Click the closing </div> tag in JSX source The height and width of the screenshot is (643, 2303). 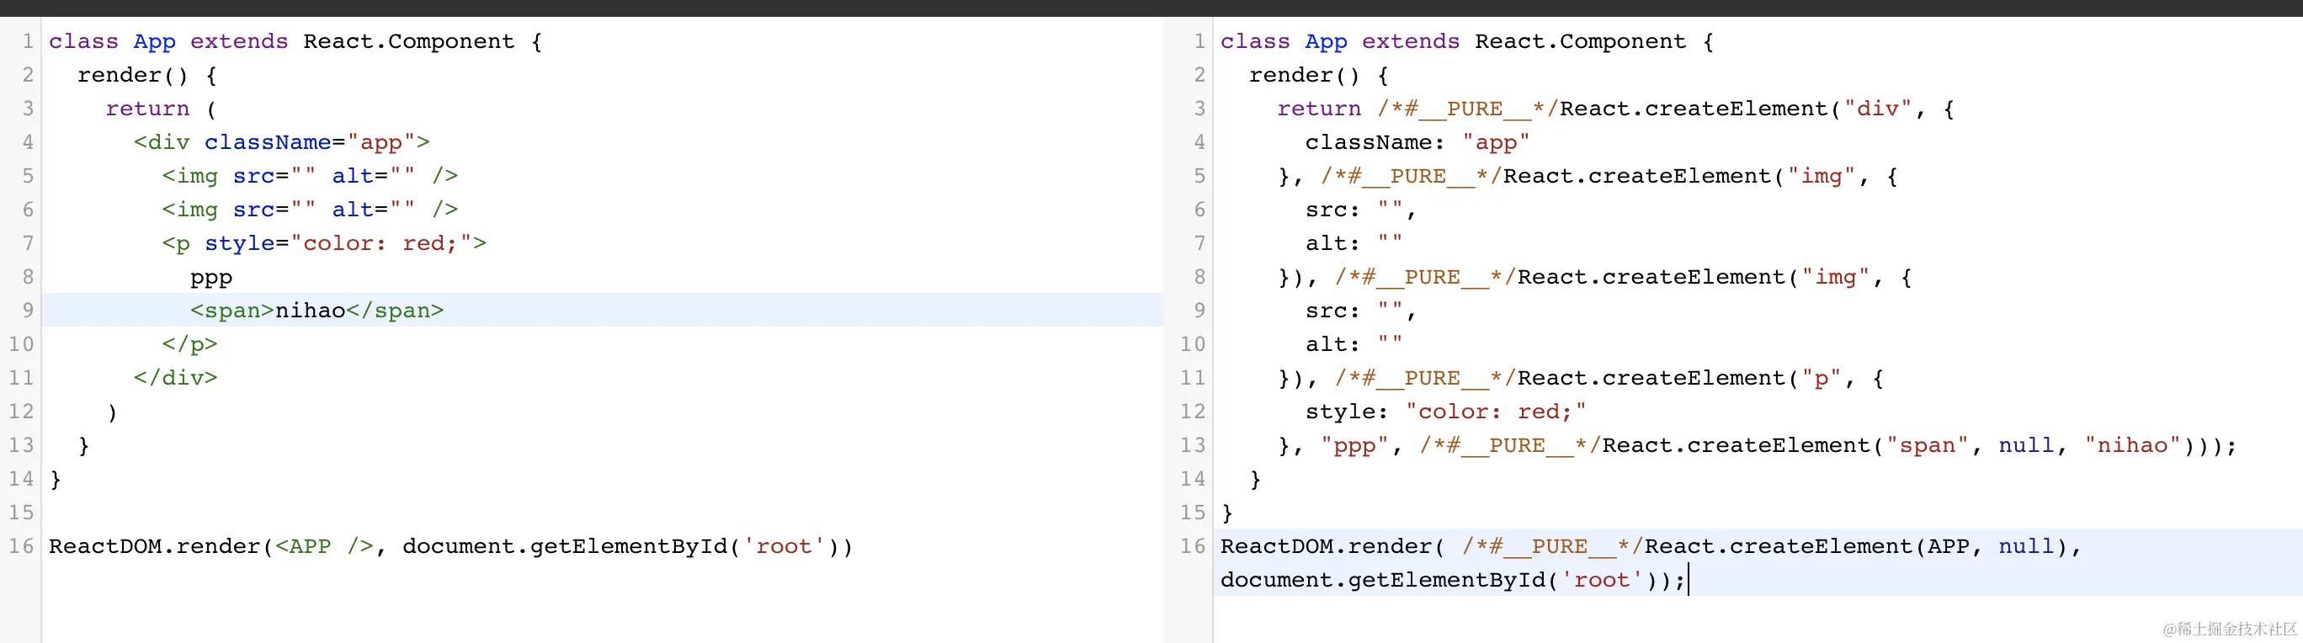(x=175, y=377)
